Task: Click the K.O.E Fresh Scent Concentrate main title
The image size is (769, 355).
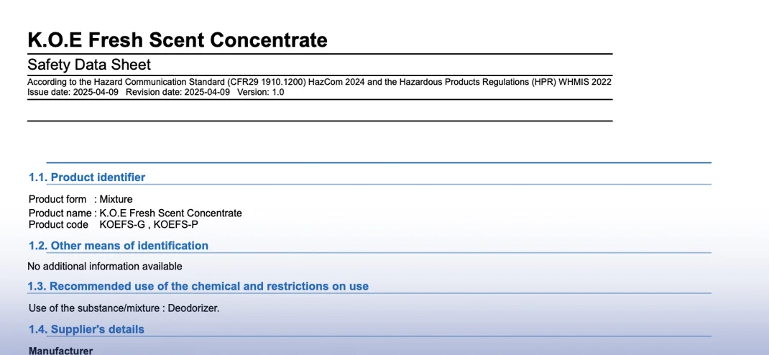Action: tap(177, 40)
